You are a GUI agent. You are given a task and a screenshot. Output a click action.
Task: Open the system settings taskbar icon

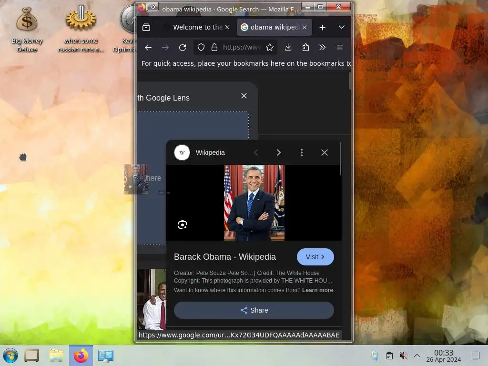pos(106,356)
